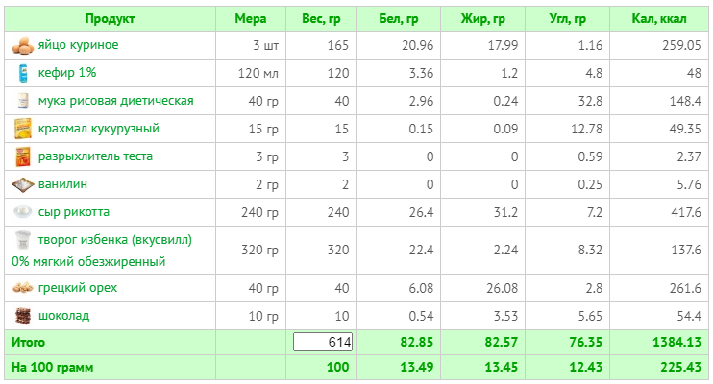Open the яйцо куриное product link

point(78,45)
